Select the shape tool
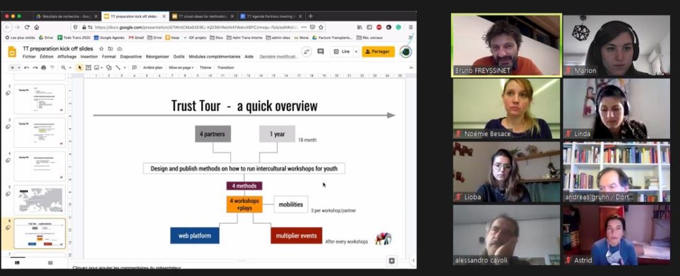The image size is (680, 276). 109,68
